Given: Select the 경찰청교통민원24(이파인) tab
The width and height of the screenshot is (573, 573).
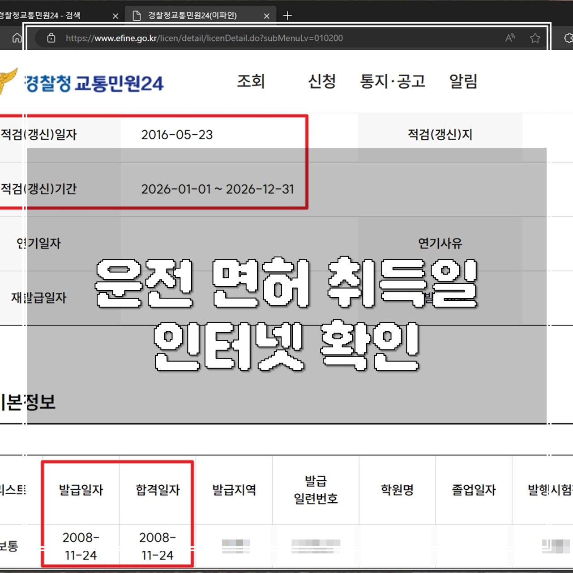Looking at the screenshot, I should (200, 16).
